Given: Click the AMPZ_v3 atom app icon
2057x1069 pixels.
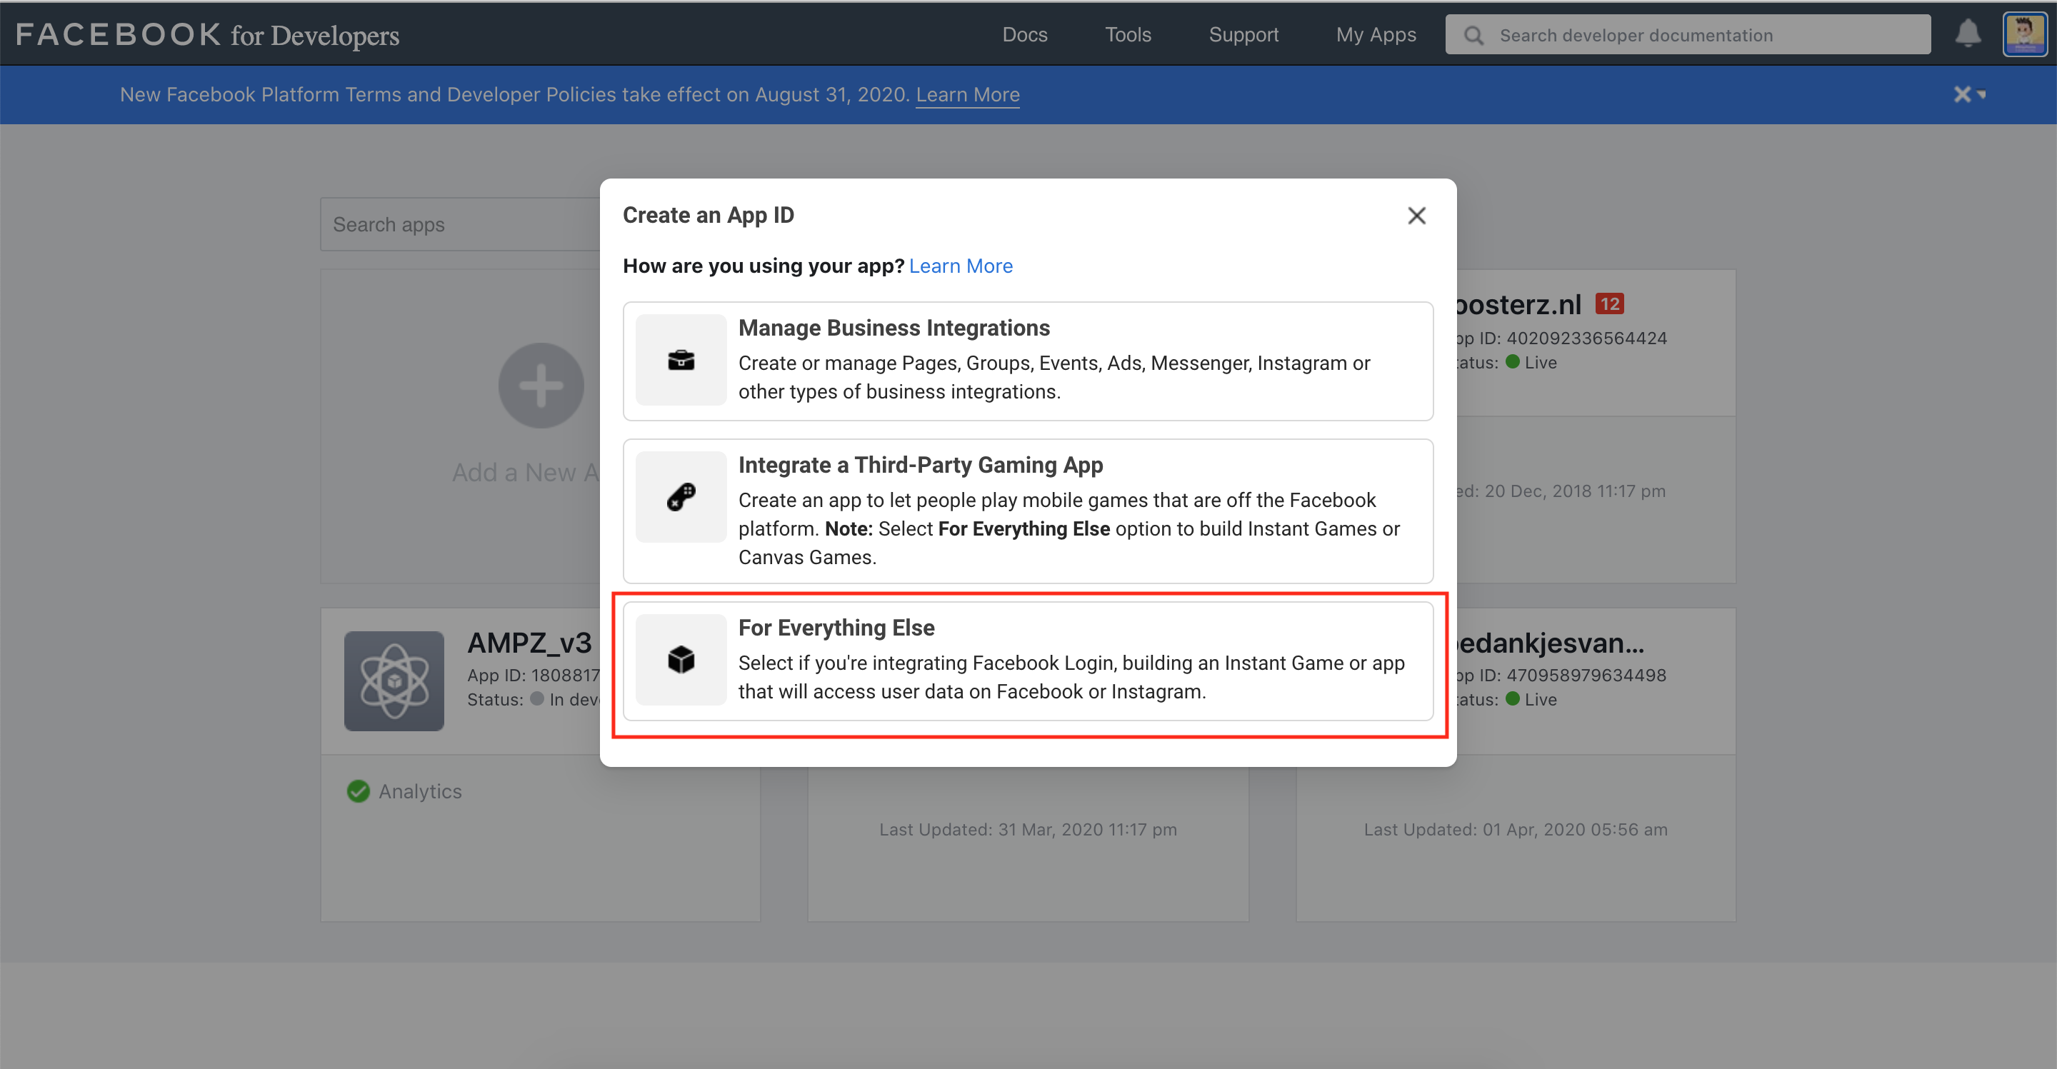Looking at the screenshot, I should [x=394, y=681].
